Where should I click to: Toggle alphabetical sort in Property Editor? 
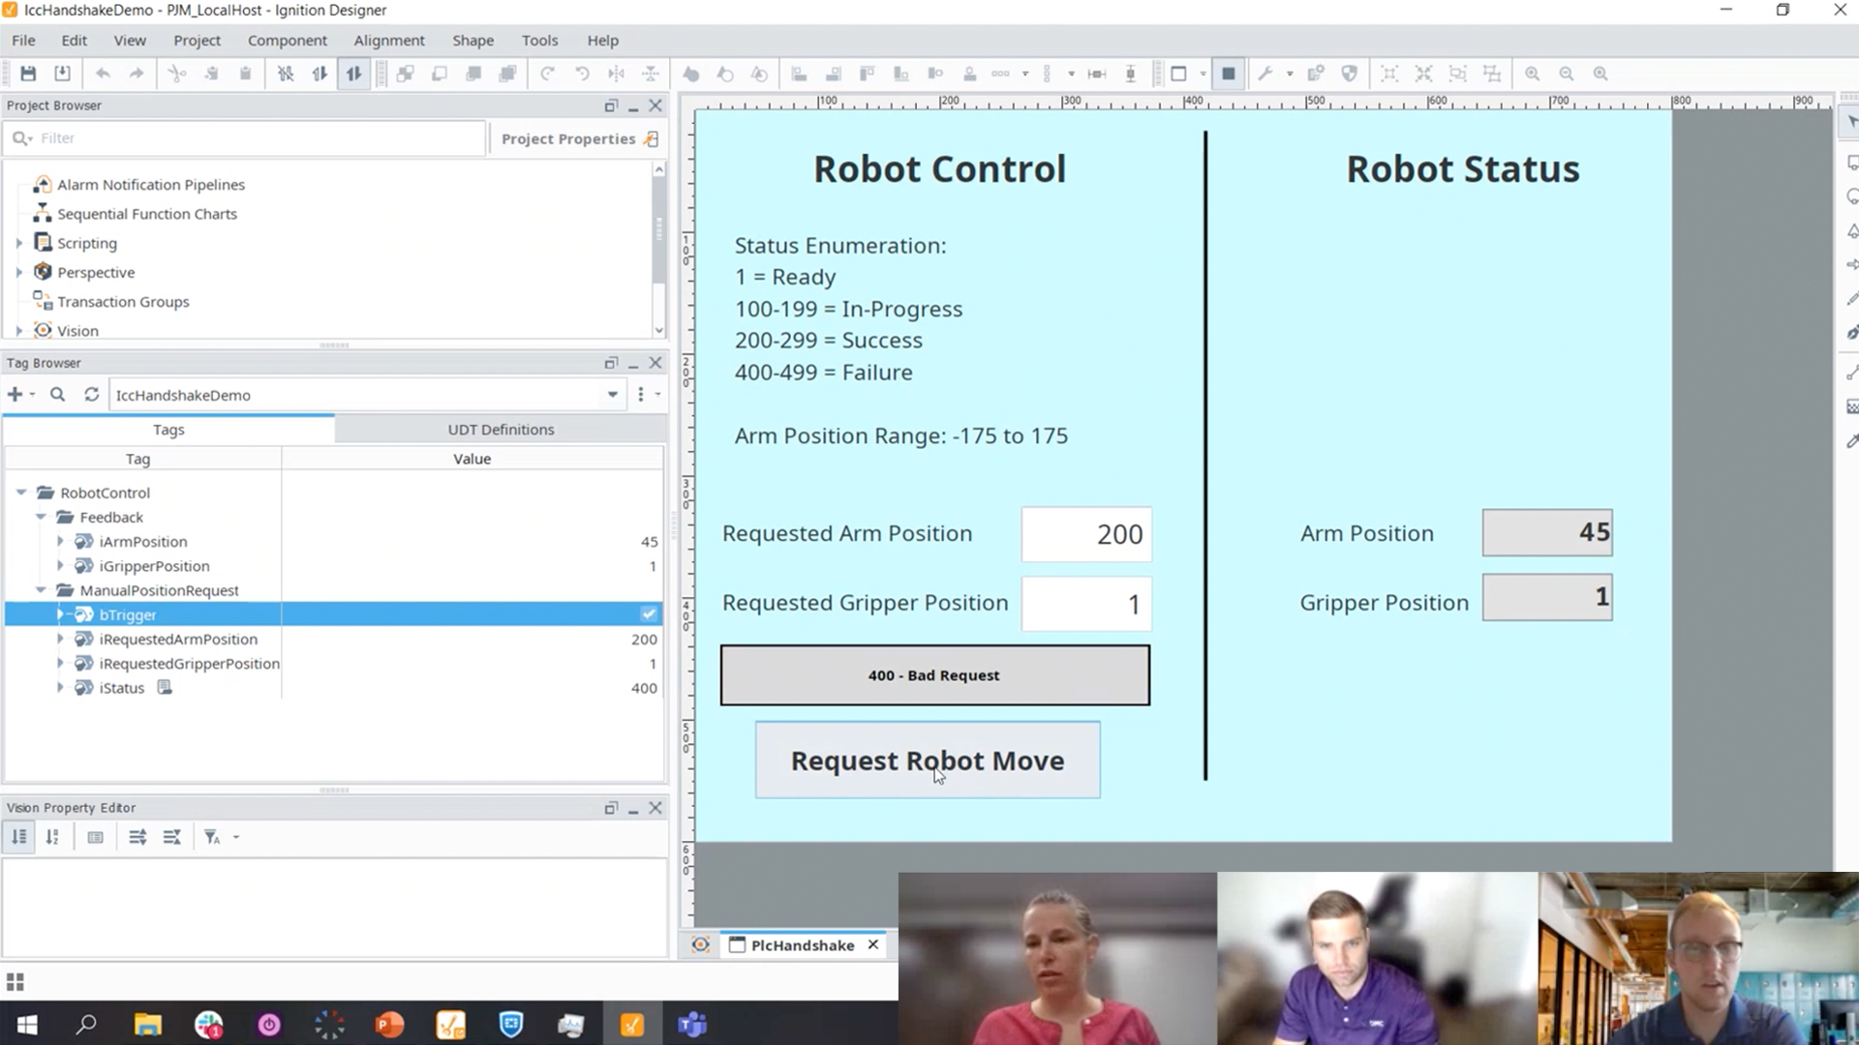tap(52, 837)
